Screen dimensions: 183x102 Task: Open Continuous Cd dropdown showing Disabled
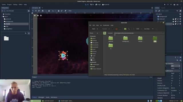(176, 91)
